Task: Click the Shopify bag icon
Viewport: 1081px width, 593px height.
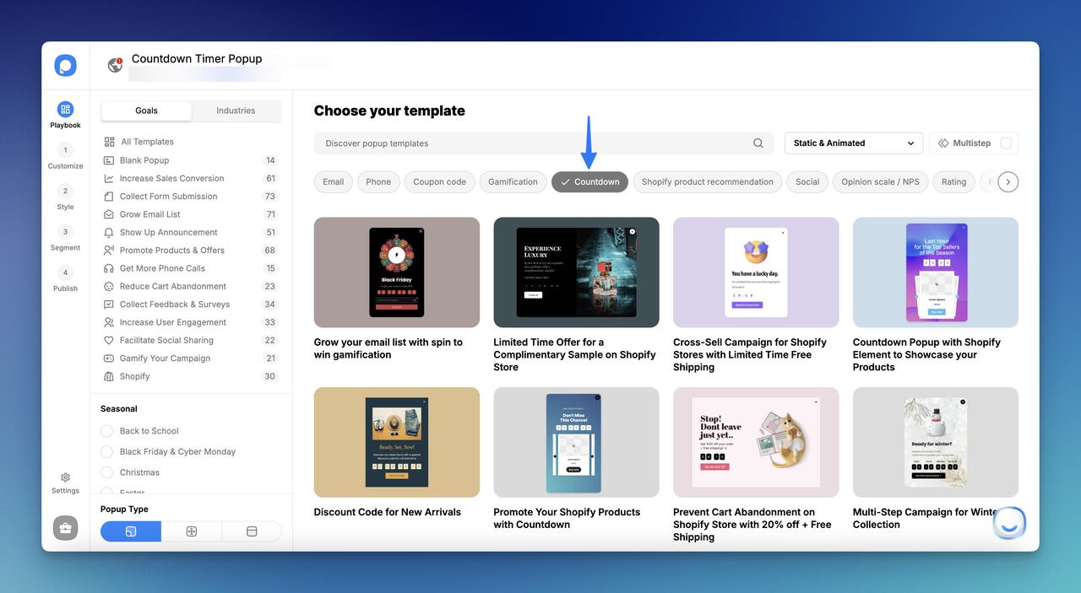Action: [109, 376]
